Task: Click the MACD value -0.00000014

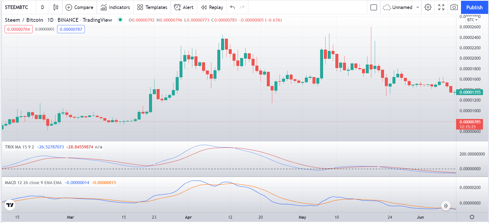Action: click(77, 183)
